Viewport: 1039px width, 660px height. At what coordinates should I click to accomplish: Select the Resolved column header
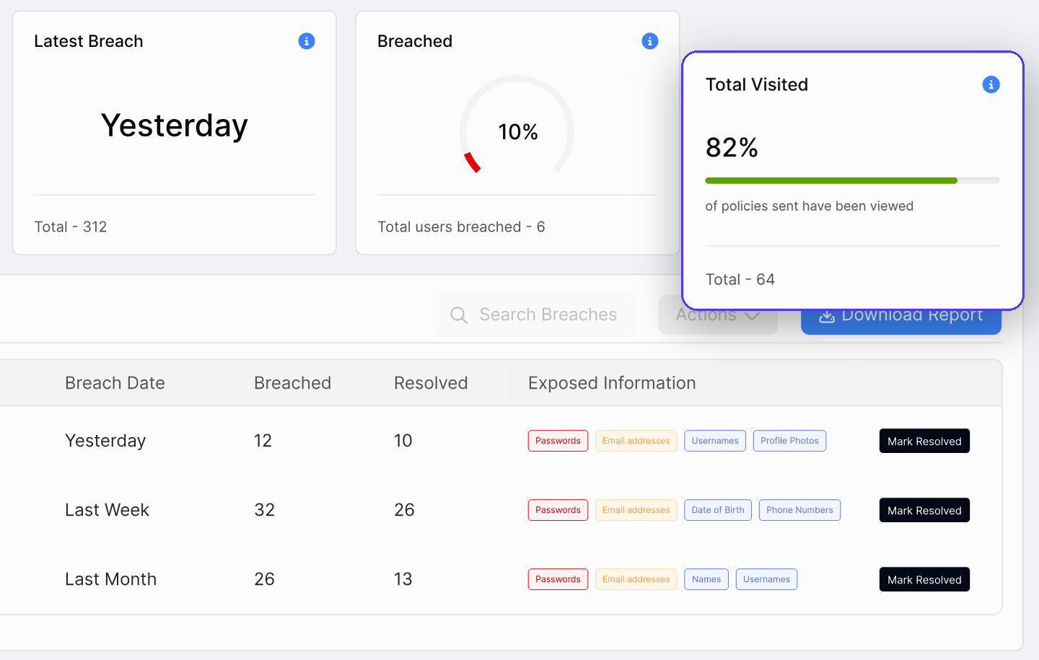pos(431,383)
